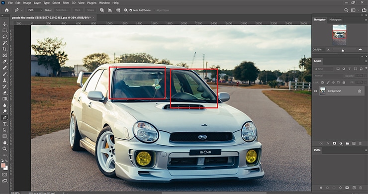Select the Rectangle shape tool
The height and width of the screenshot is (194, 368).
[x=4, y=136]
